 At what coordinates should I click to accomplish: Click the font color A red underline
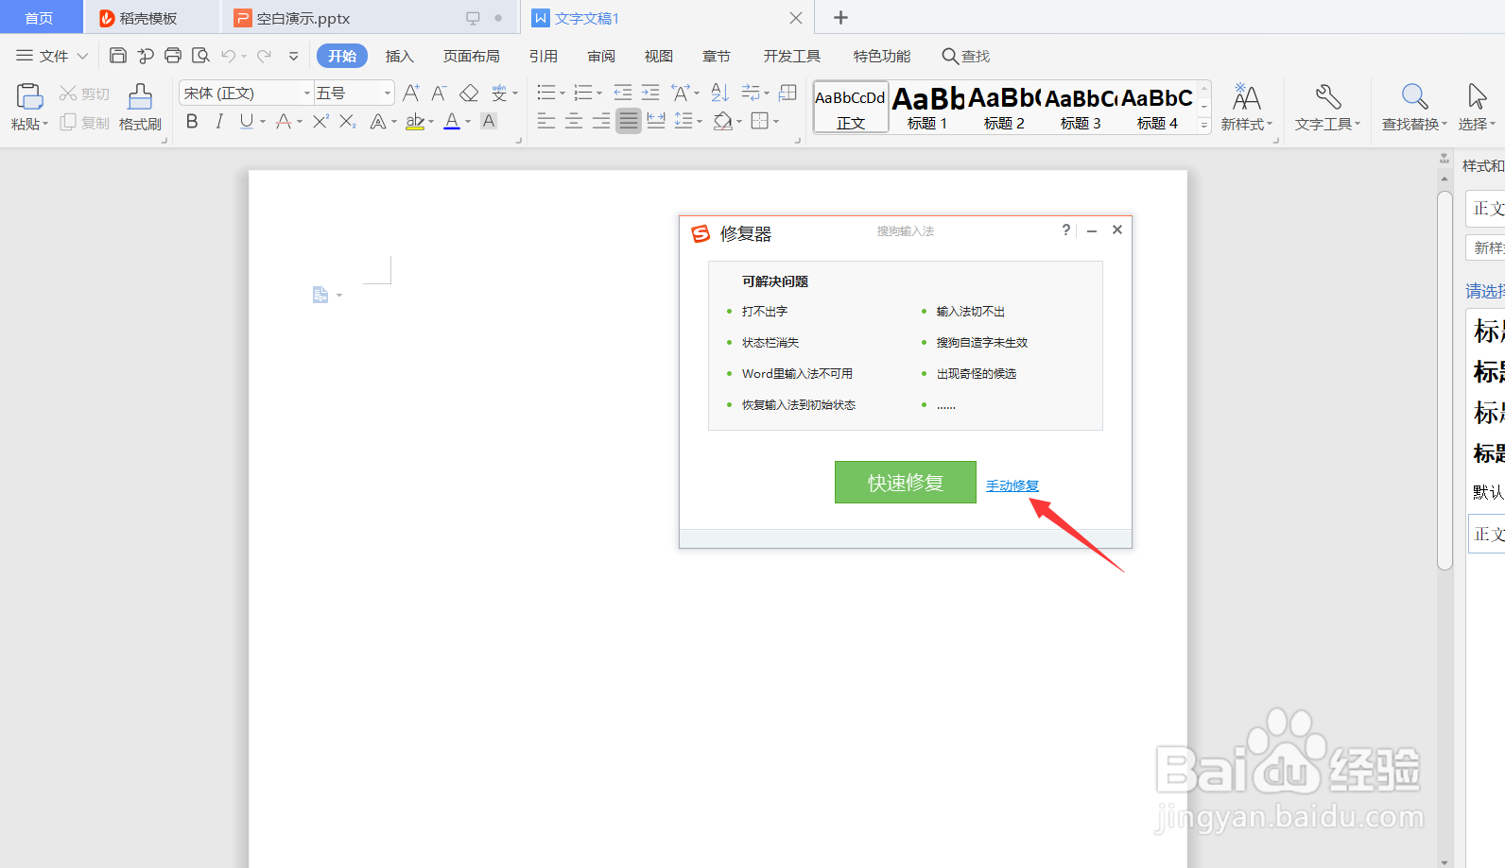pyautogui.click(x=452, y=121)
